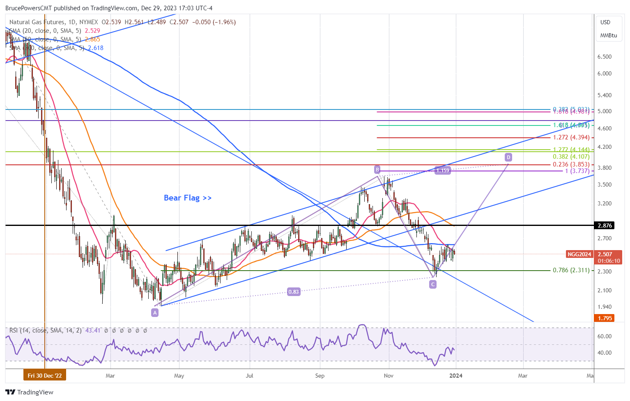The width and height of the screenshot is (630, 401).
Task: Select the ABCD pattern point D marker
Action: click(508, 157)
